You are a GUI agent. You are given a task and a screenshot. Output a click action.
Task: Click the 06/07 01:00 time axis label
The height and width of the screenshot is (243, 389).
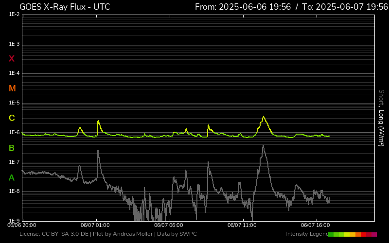tap(95, 225)
